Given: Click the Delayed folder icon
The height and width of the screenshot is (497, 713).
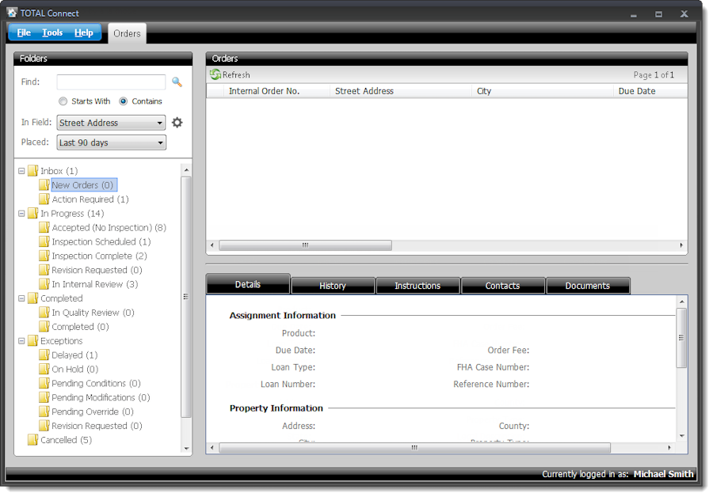Looking at the screenshot, I should click(x=44, y=355).
